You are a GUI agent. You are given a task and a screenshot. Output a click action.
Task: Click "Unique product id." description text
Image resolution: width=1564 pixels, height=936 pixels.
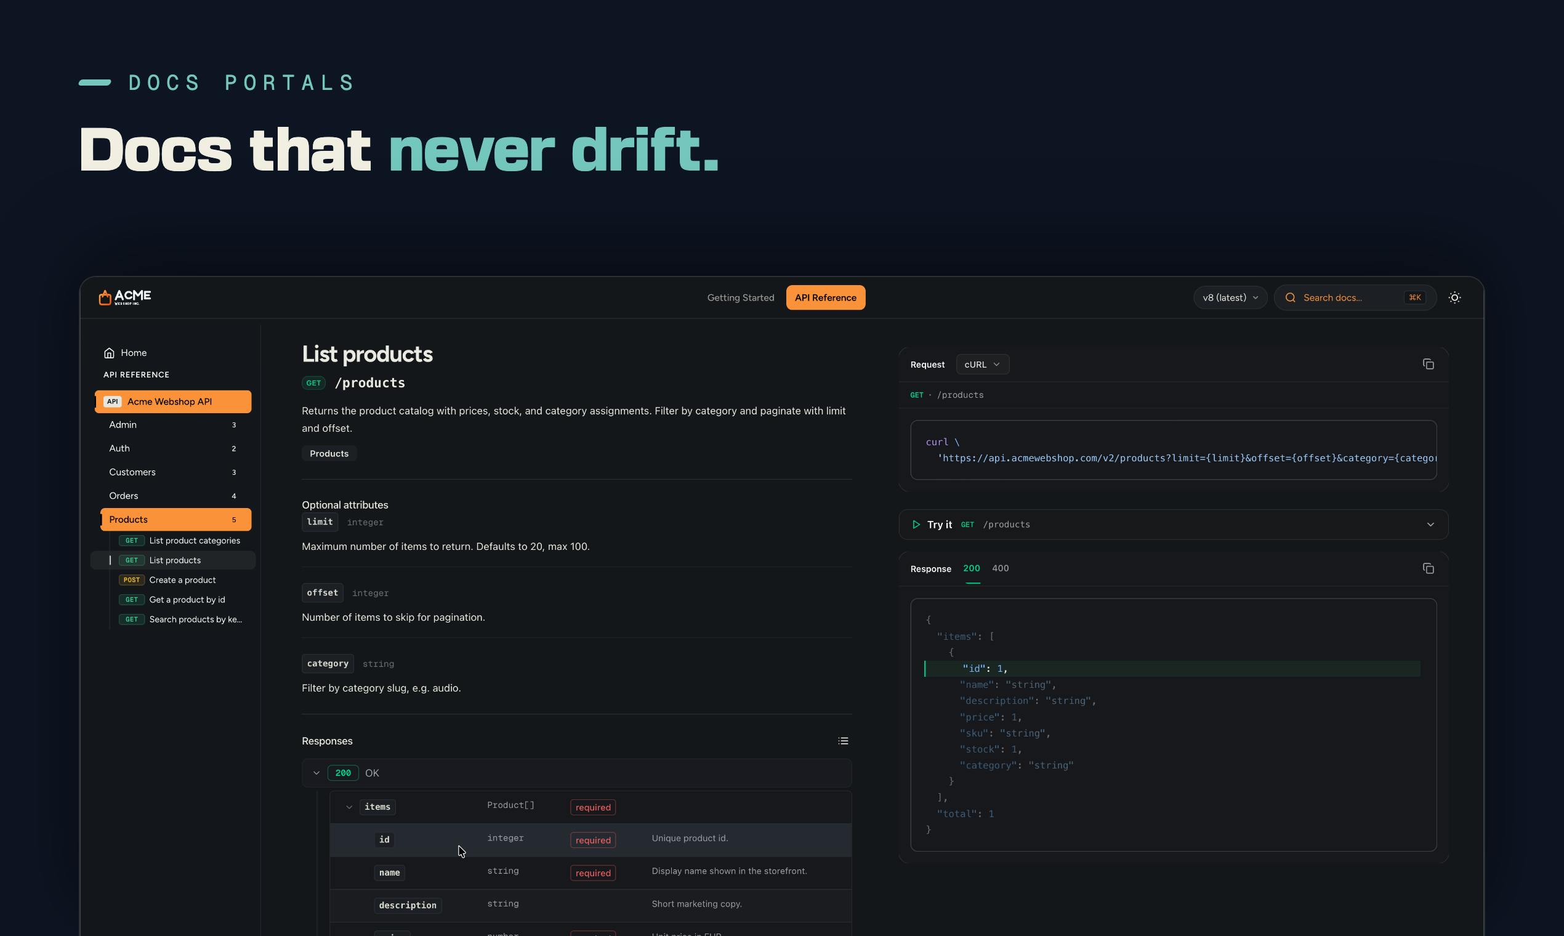690,838
